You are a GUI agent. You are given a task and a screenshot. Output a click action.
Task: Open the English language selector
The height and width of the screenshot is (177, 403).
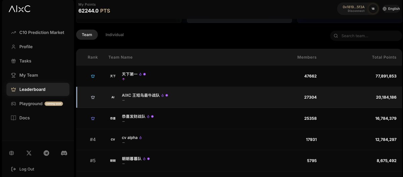point(391,9)
